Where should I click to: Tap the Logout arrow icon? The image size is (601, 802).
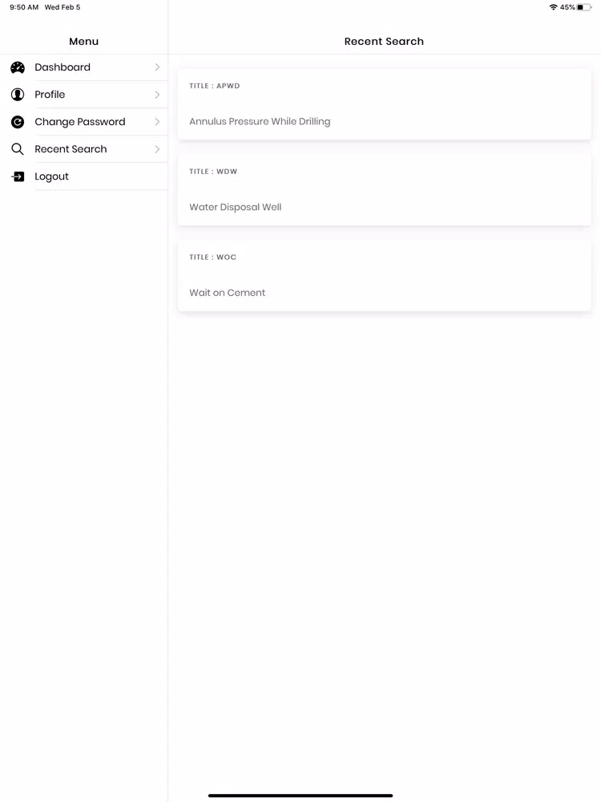pos(18,176)
